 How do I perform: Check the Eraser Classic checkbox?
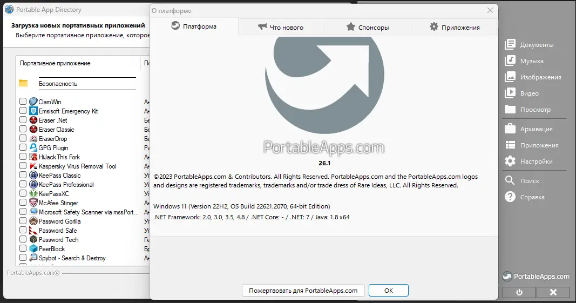click(x=23, y=129)
